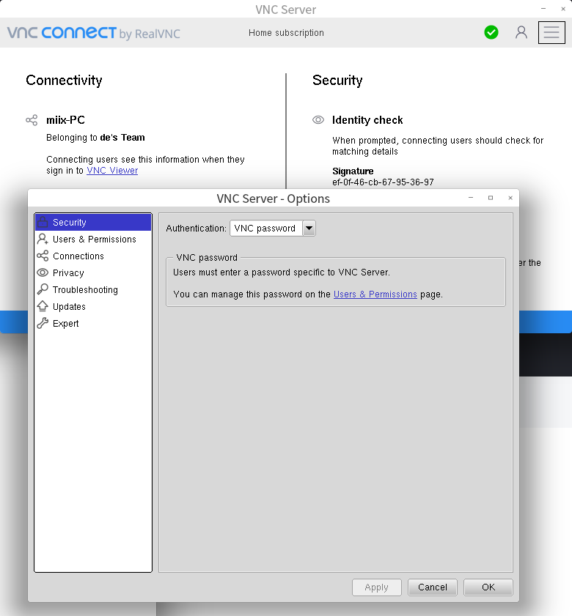Click the eye icon next to Privacy

pyautogui.click(x=43, y=272)
